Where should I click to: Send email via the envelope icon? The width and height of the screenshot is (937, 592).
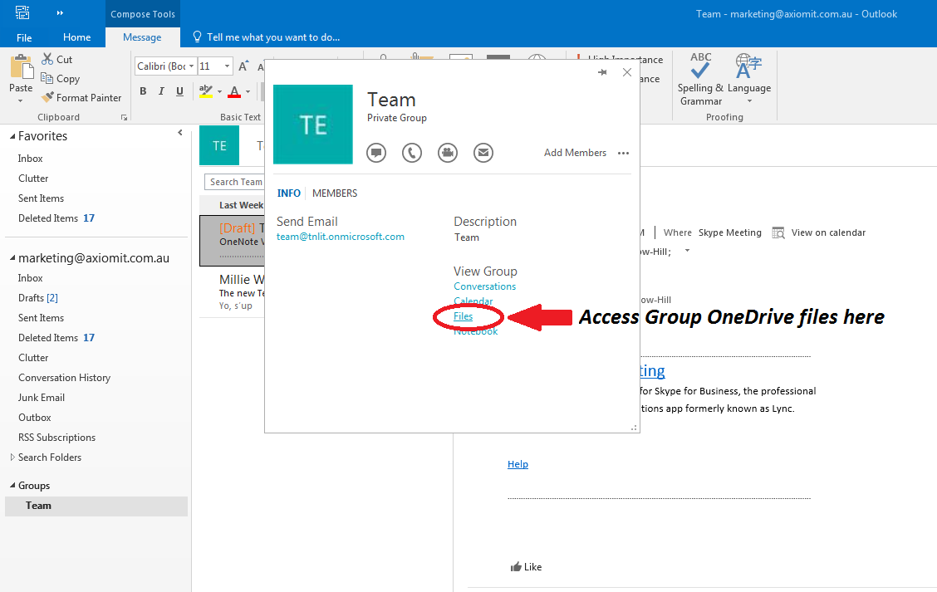[483, 153]
